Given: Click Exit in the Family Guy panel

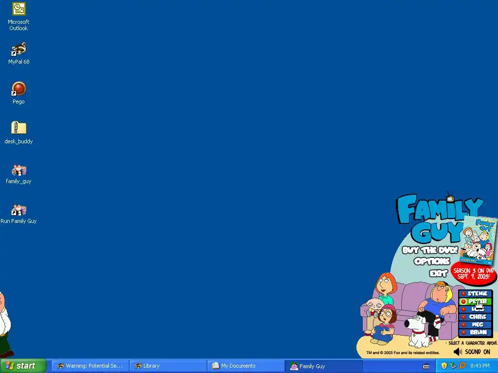Looking at the screenshot, I should click(x=438, y=273).
